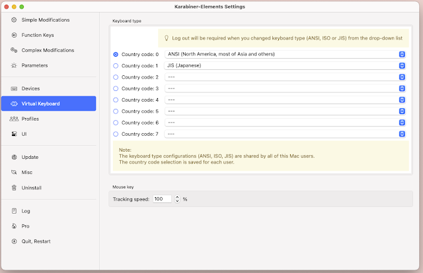Click the tracking speed stepper arrows
The image size is (423, 273).
[x=177, y=198]
